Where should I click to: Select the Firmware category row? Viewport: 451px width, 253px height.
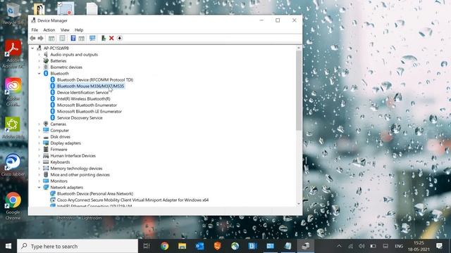(x=58, y=150)
